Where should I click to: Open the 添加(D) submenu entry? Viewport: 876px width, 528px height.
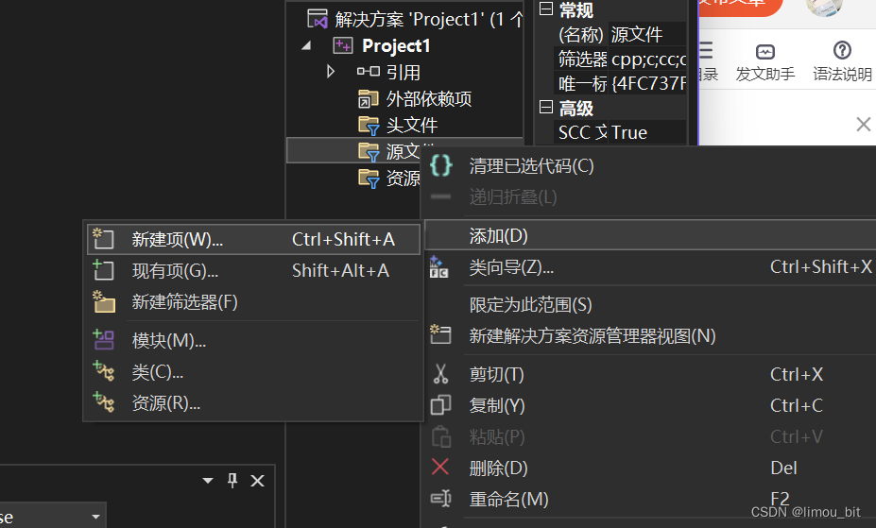click(650, 235)
